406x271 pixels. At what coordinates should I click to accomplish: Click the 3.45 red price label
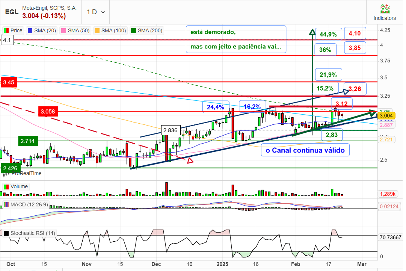coord(9,82)
